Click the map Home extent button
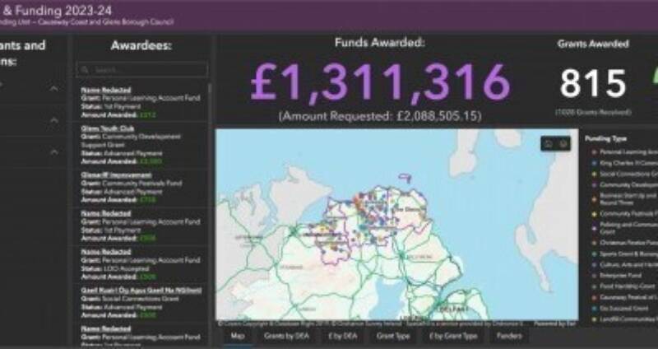Viewport: 658px width, 349px height. point(547,143)
